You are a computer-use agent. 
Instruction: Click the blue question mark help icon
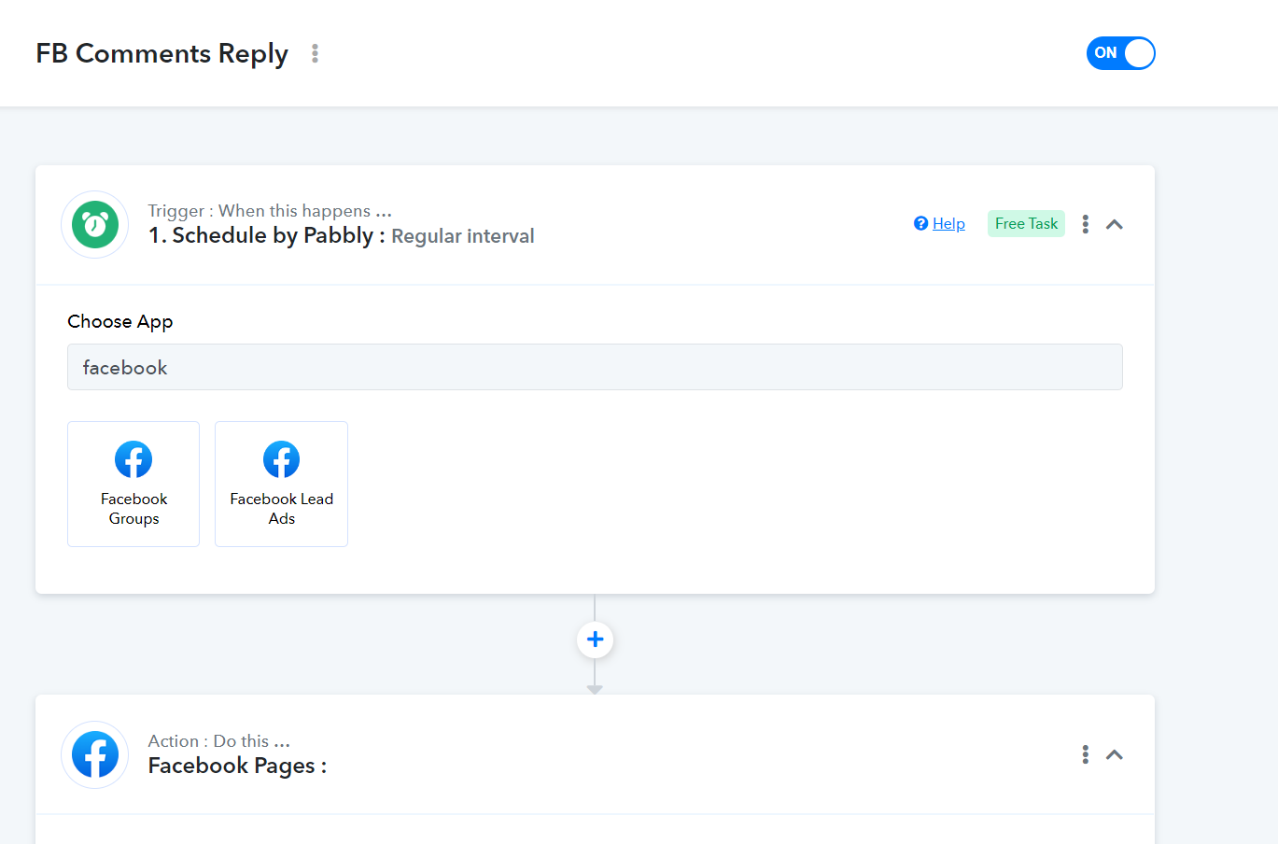(920, 223)
